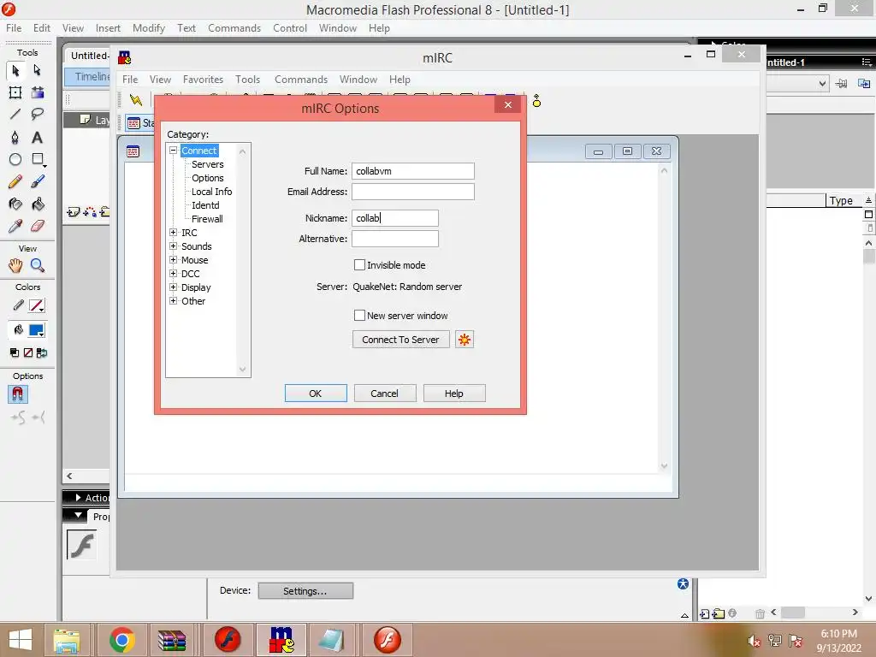Screen dimensions: 876x657
Task: Select the Pencil tool
Action: (15, 181)
